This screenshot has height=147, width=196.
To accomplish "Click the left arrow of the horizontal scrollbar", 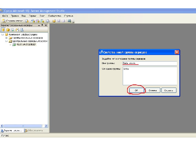I will coord(2,126).
